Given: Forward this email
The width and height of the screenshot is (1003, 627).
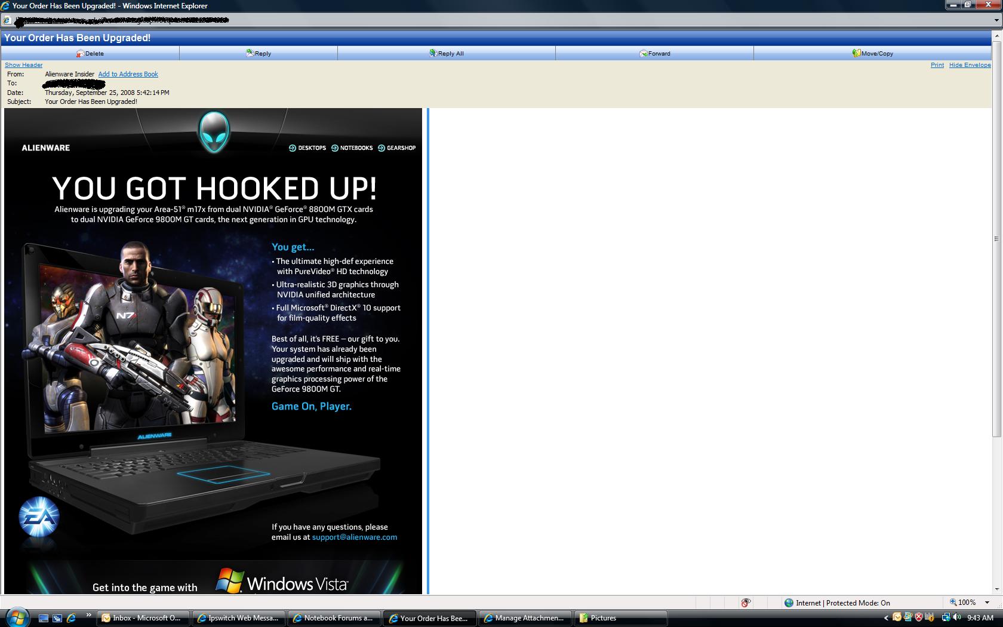Looking at the screenshot, I should (655, 53).
